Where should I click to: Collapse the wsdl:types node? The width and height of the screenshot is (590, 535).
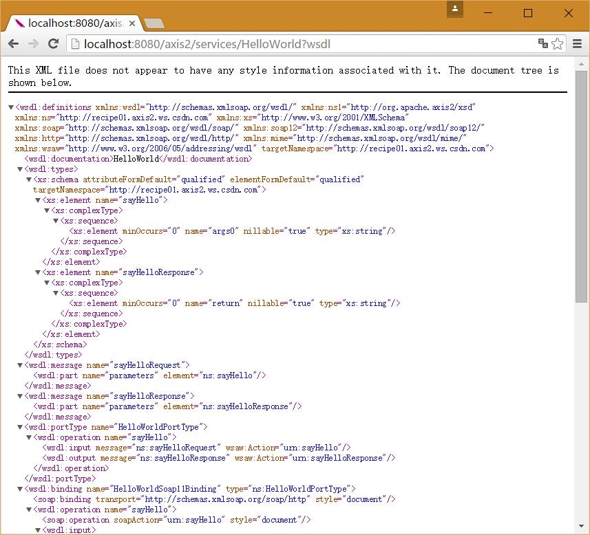click(x=21, y=169)
